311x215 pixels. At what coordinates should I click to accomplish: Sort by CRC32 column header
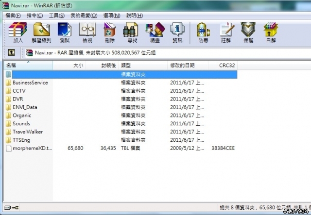coord(223,65)
